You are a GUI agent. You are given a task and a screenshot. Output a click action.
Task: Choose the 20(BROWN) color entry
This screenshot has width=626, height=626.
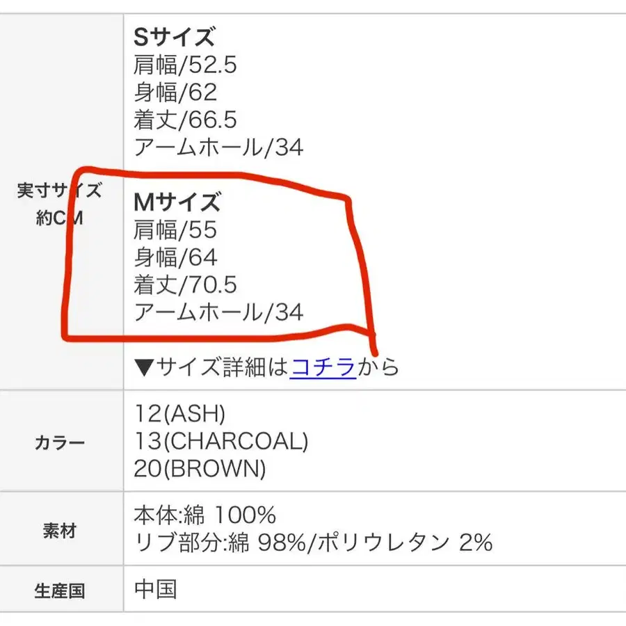(200, 469)
